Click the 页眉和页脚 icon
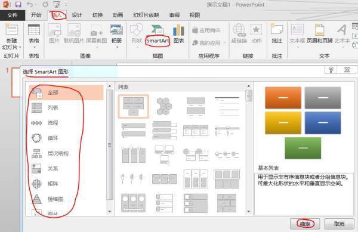Image resolution: width=358 pixels, height=232 pixels. [x=319, y=30]
